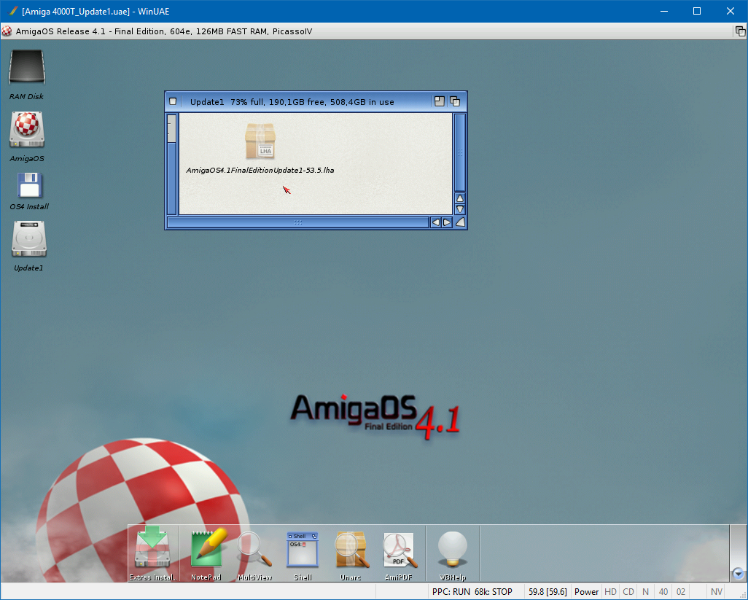Click the Update1 window horizontal scrollbar
Image resolution: width=748 pixels, height=600 pixels.
point(297,222)
